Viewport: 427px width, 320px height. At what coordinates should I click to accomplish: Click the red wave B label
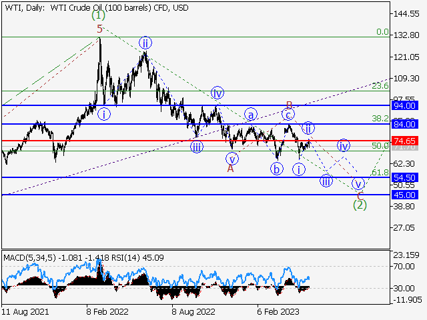289,105
